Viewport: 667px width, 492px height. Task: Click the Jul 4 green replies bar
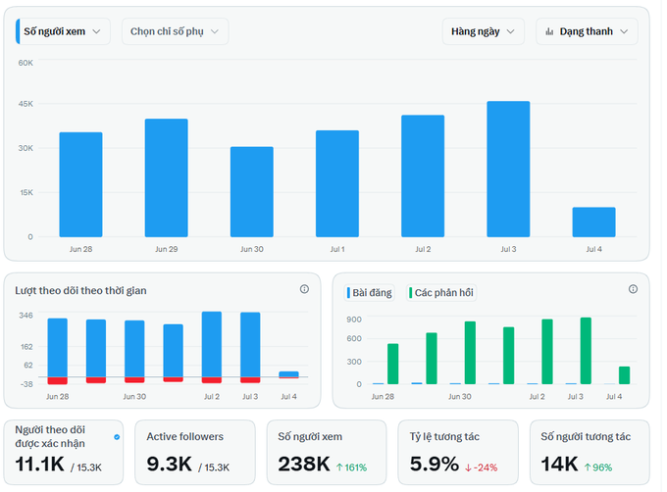(625, 375)
